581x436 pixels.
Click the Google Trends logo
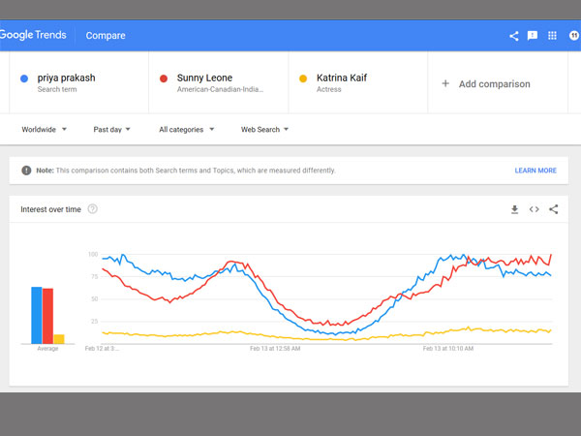click(x=34, y=36)
